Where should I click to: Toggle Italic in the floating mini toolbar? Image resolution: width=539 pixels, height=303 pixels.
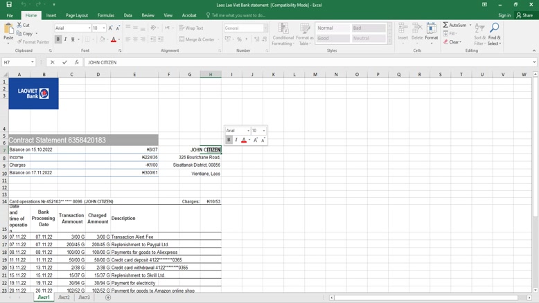tap(236, 140)
